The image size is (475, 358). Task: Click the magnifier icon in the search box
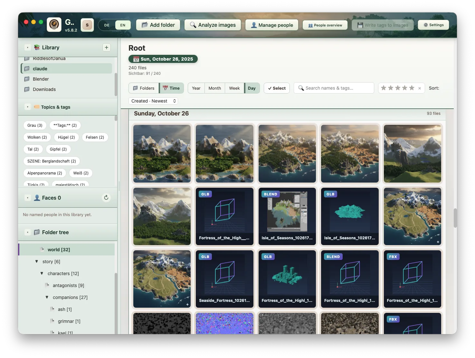pos(301,88)
